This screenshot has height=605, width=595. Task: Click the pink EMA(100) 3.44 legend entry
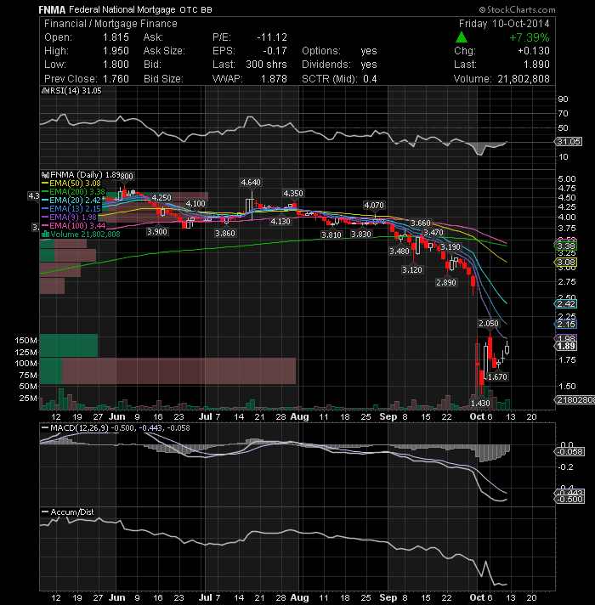coord(73,226)
